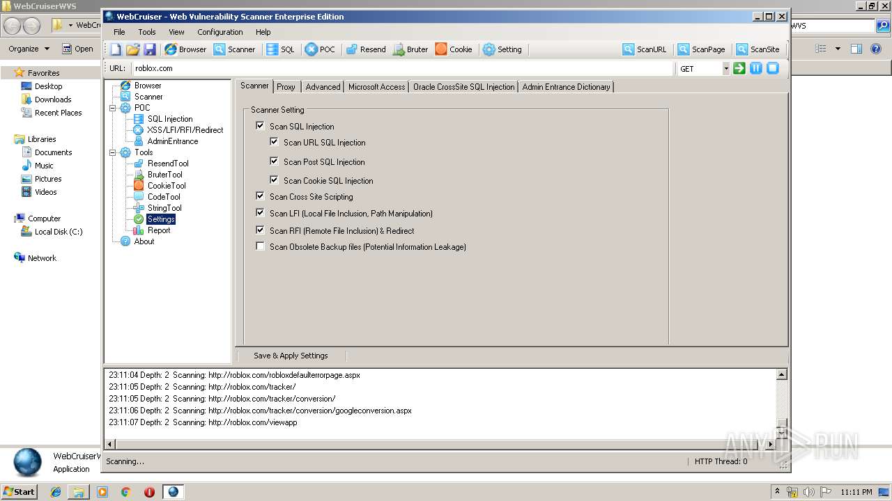892x501 pixels.
Task: Switch to the Advanced tab
Action: tap(323, 87)
